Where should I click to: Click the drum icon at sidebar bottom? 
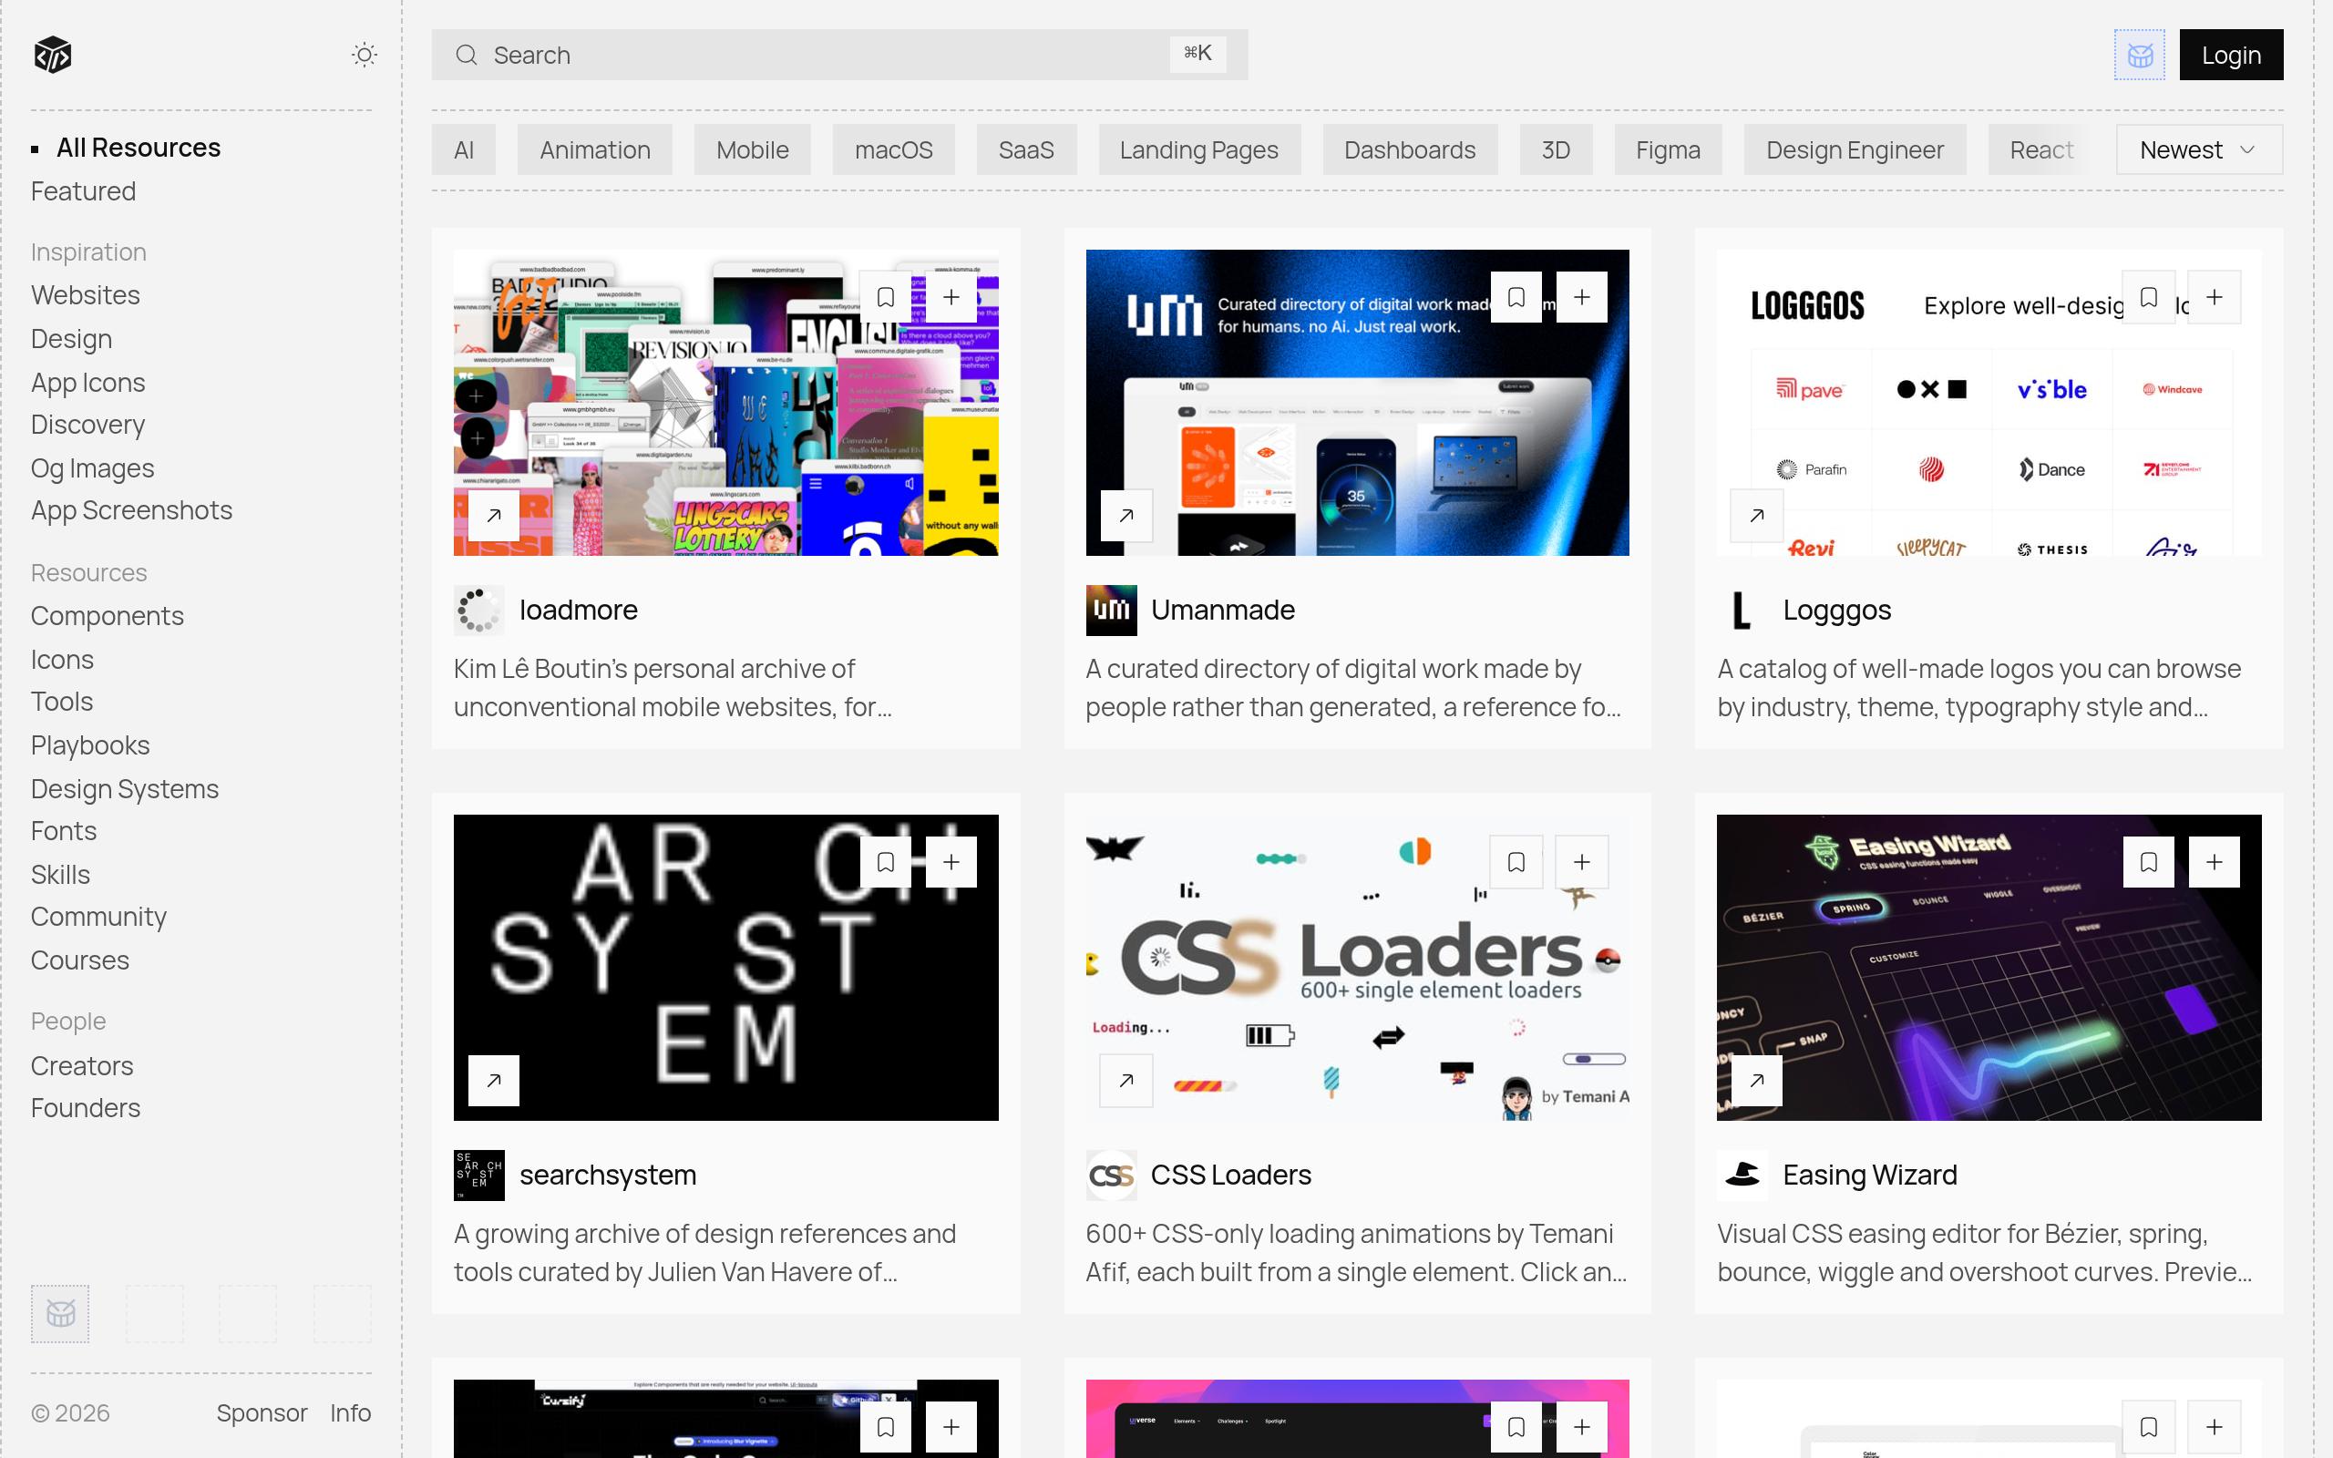(61, 1313)
